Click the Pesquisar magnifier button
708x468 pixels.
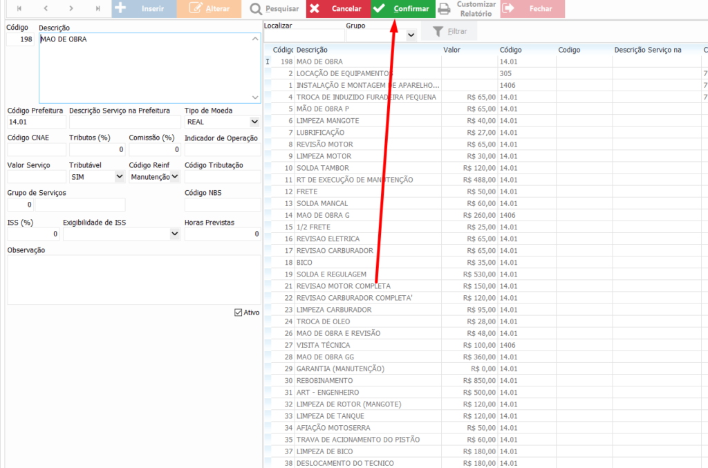pos(274,9)
